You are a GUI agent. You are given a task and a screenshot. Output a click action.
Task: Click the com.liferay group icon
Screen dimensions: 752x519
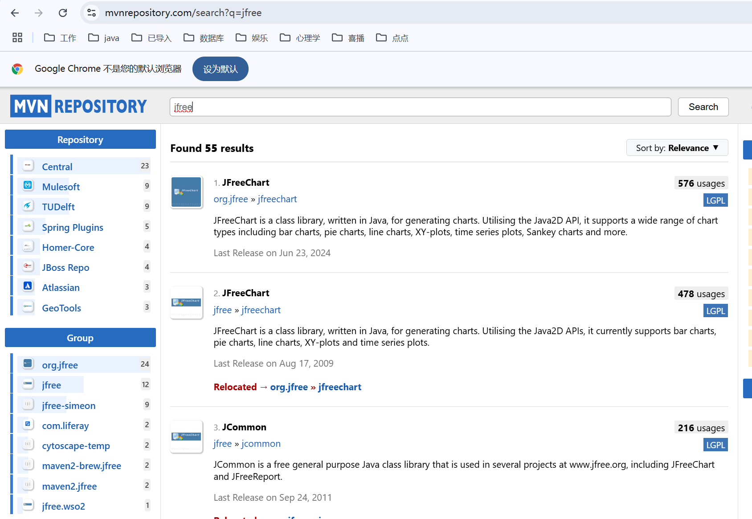(28, 424)
